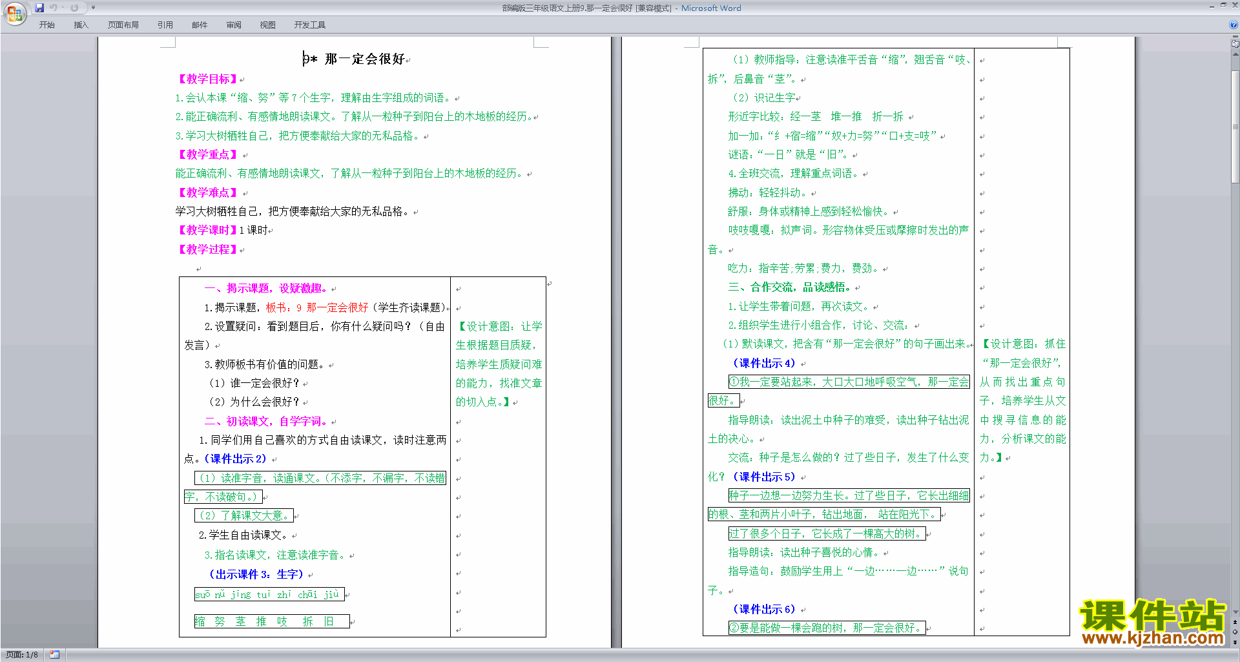Click the boxed text (2) 了解课文大意

click(x=244, y=515)
